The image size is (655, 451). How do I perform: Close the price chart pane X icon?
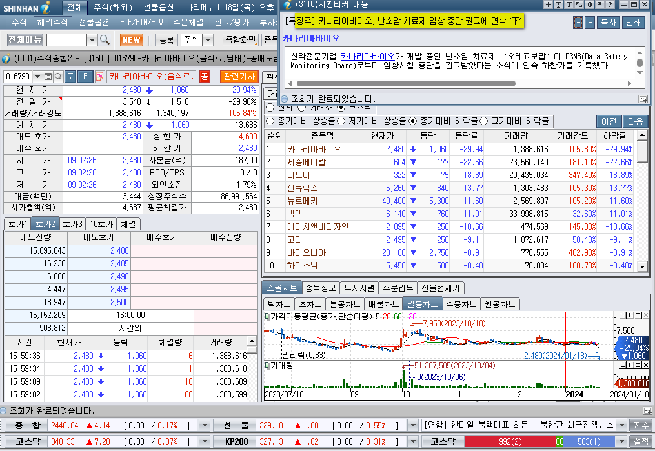[x=646, y=316]
